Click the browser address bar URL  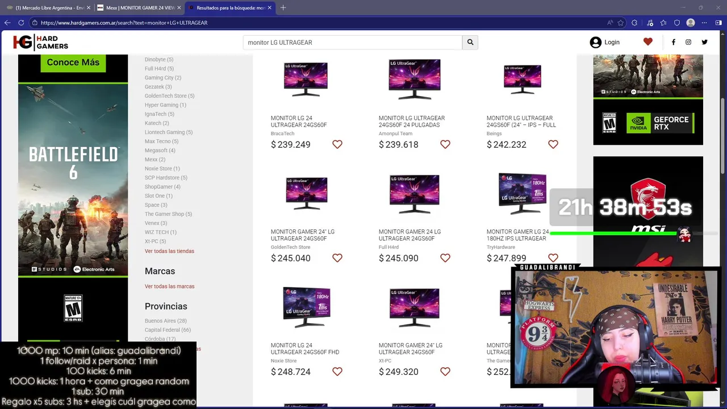124,23
